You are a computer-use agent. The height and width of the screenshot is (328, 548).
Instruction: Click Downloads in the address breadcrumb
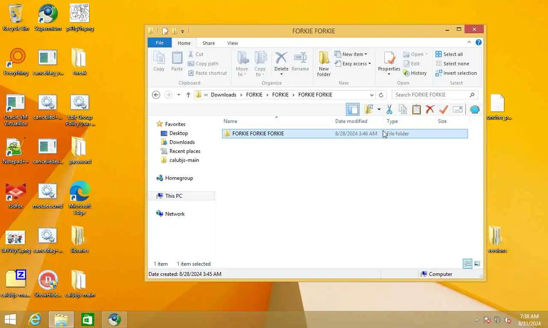(223, 95)
